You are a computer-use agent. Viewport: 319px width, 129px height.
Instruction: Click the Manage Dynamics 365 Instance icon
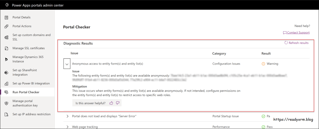[x=6, y=59]
